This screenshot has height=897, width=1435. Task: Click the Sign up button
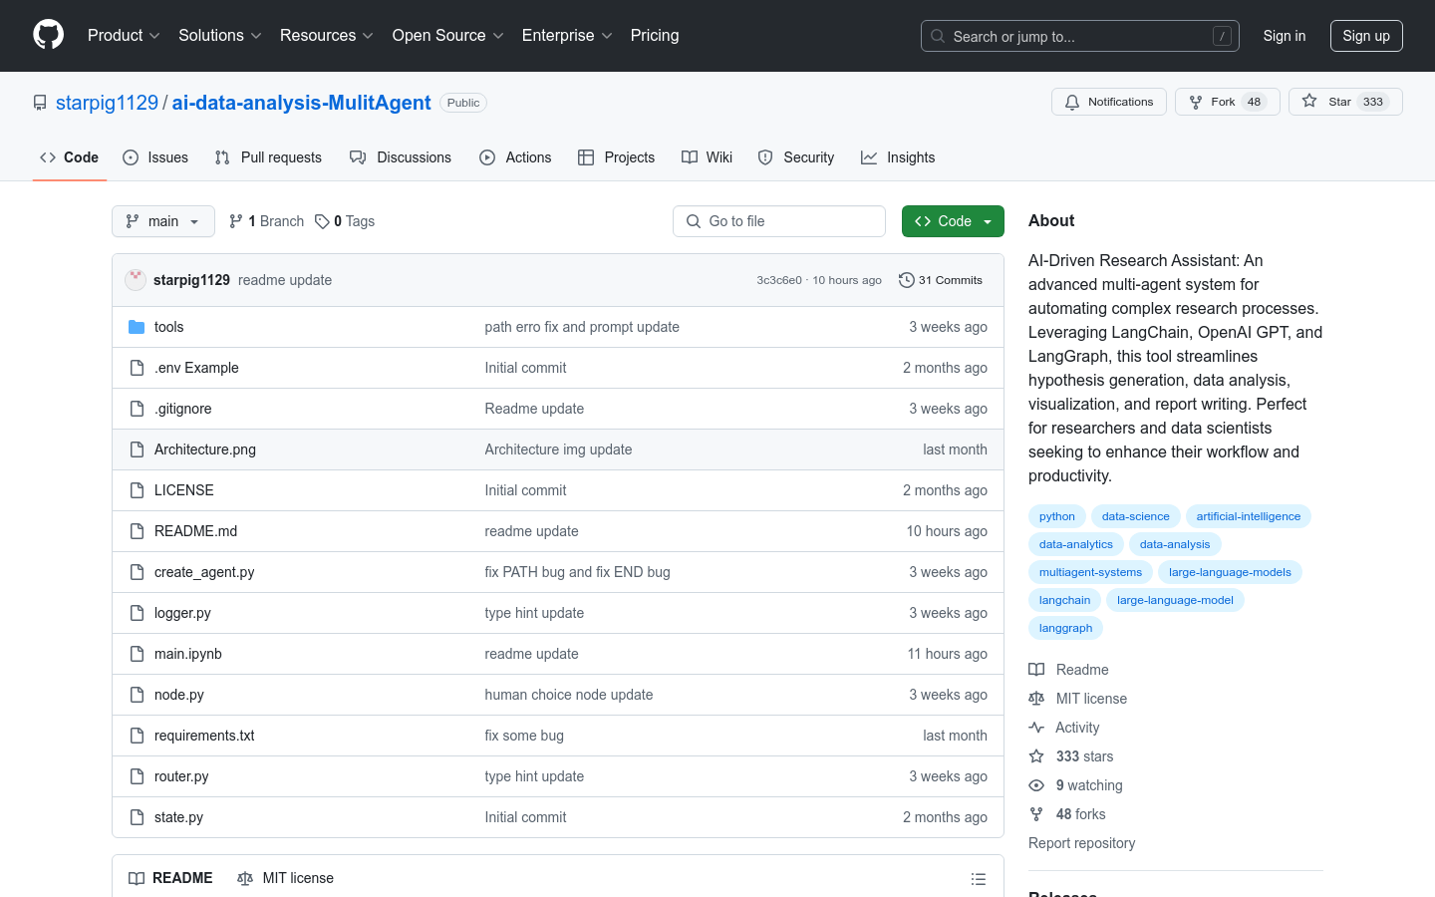[x=1366, y=35]
